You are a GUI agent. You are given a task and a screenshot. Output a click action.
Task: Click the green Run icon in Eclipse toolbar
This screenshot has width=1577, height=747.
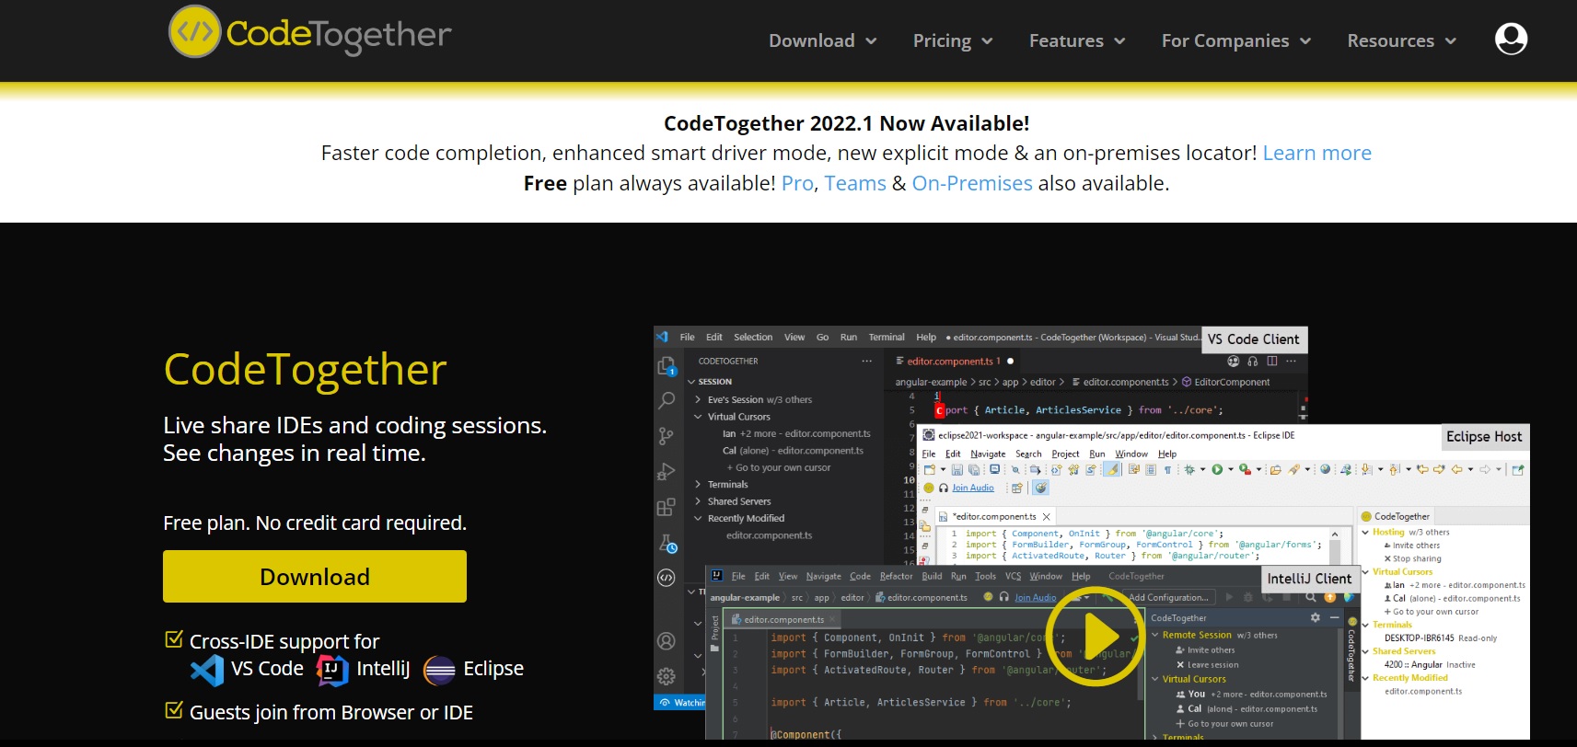[1217, 469]
